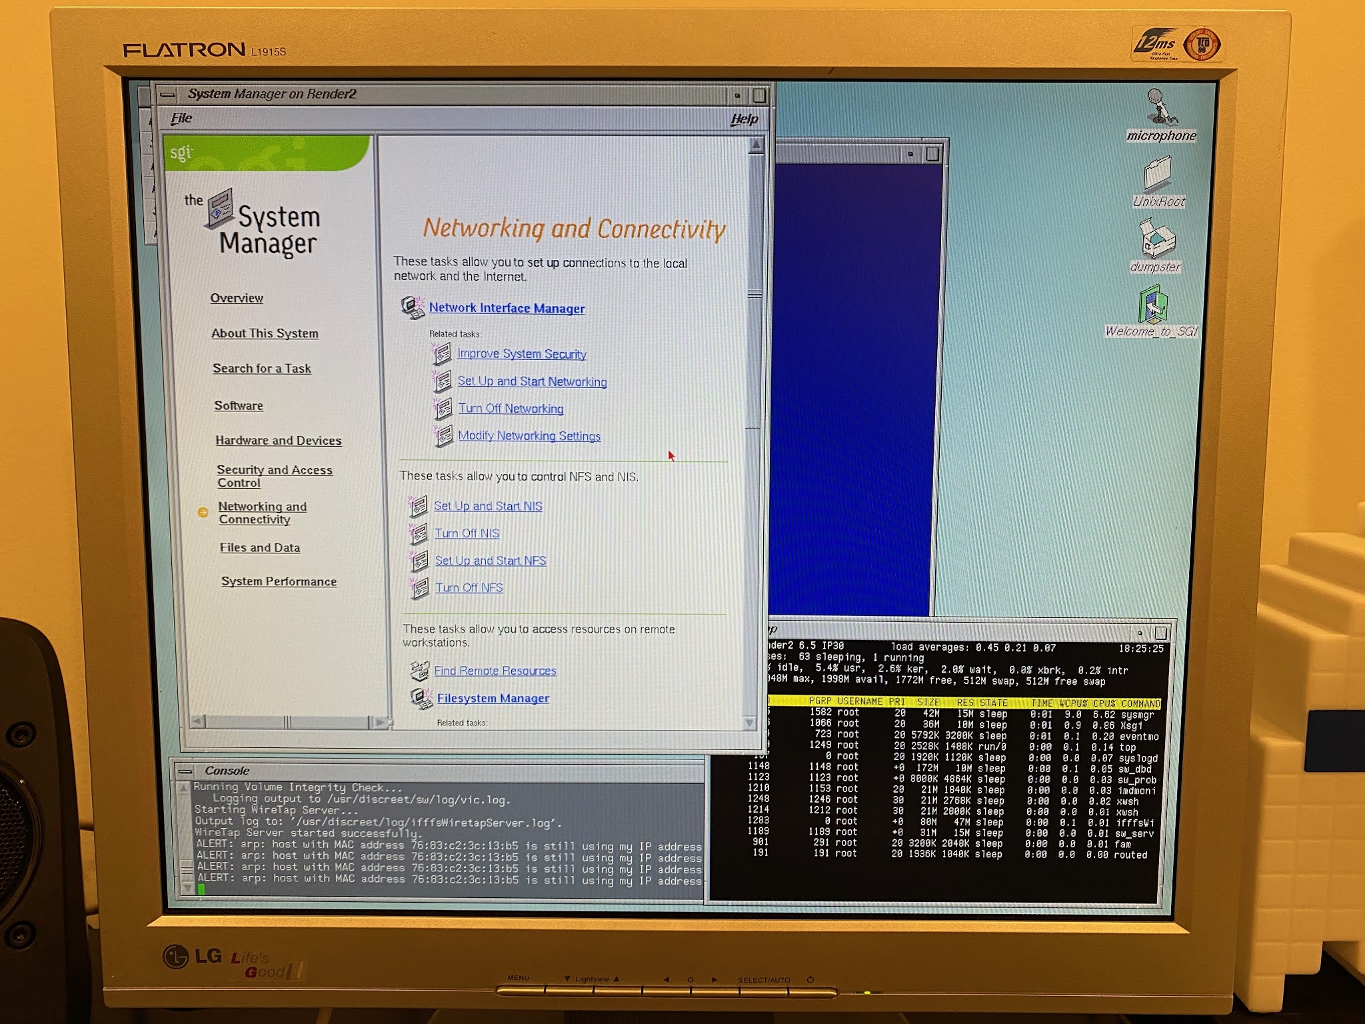Click the content pane vertical scrollbar thumb

point(754,292)
